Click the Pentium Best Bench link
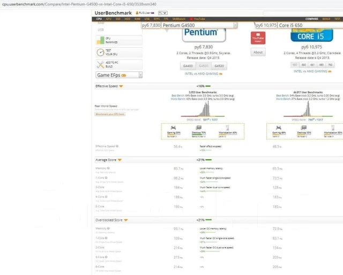 [x=178, y=95]
